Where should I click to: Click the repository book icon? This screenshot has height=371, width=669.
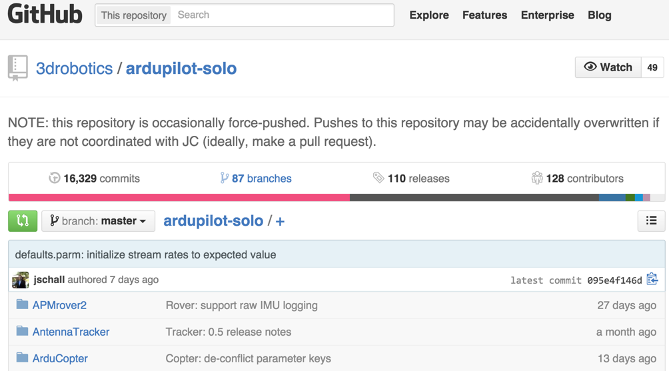click(18, 68)
